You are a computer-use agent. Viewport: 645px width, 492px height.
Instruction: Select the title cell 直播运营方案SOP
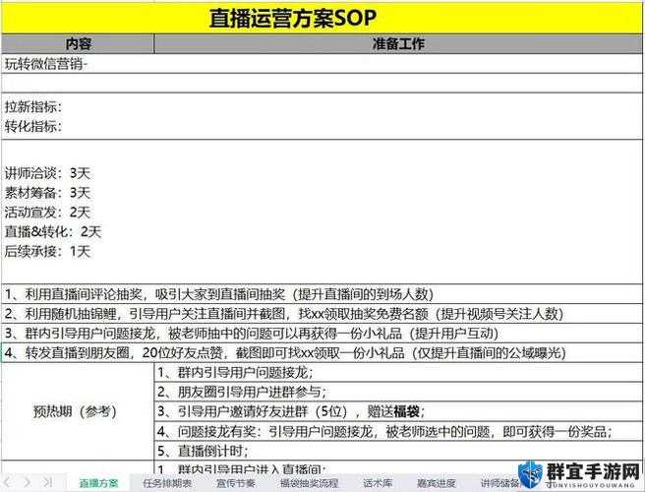tap(322, 19)
